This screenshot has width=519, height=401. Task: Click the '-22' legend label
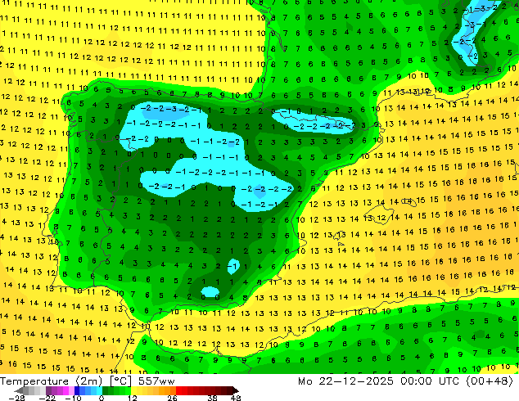47,398
